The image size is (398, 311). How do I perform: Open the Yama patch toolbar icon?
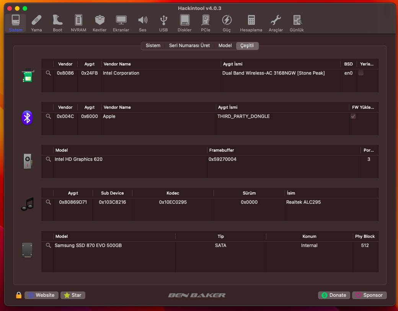36,23
